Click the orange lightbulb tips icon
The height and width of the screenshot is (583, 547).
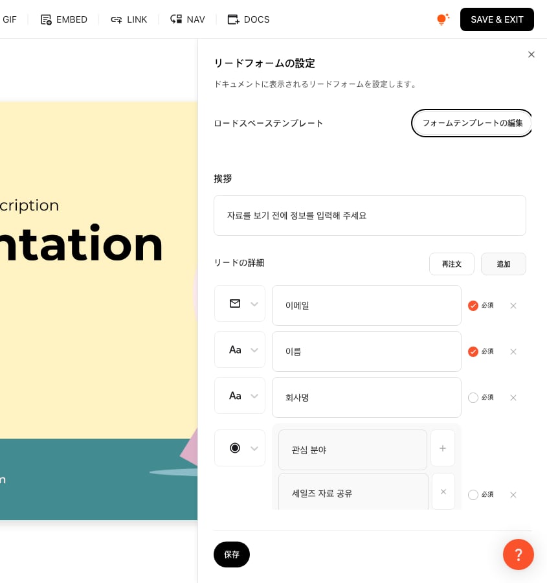point(443,19)
